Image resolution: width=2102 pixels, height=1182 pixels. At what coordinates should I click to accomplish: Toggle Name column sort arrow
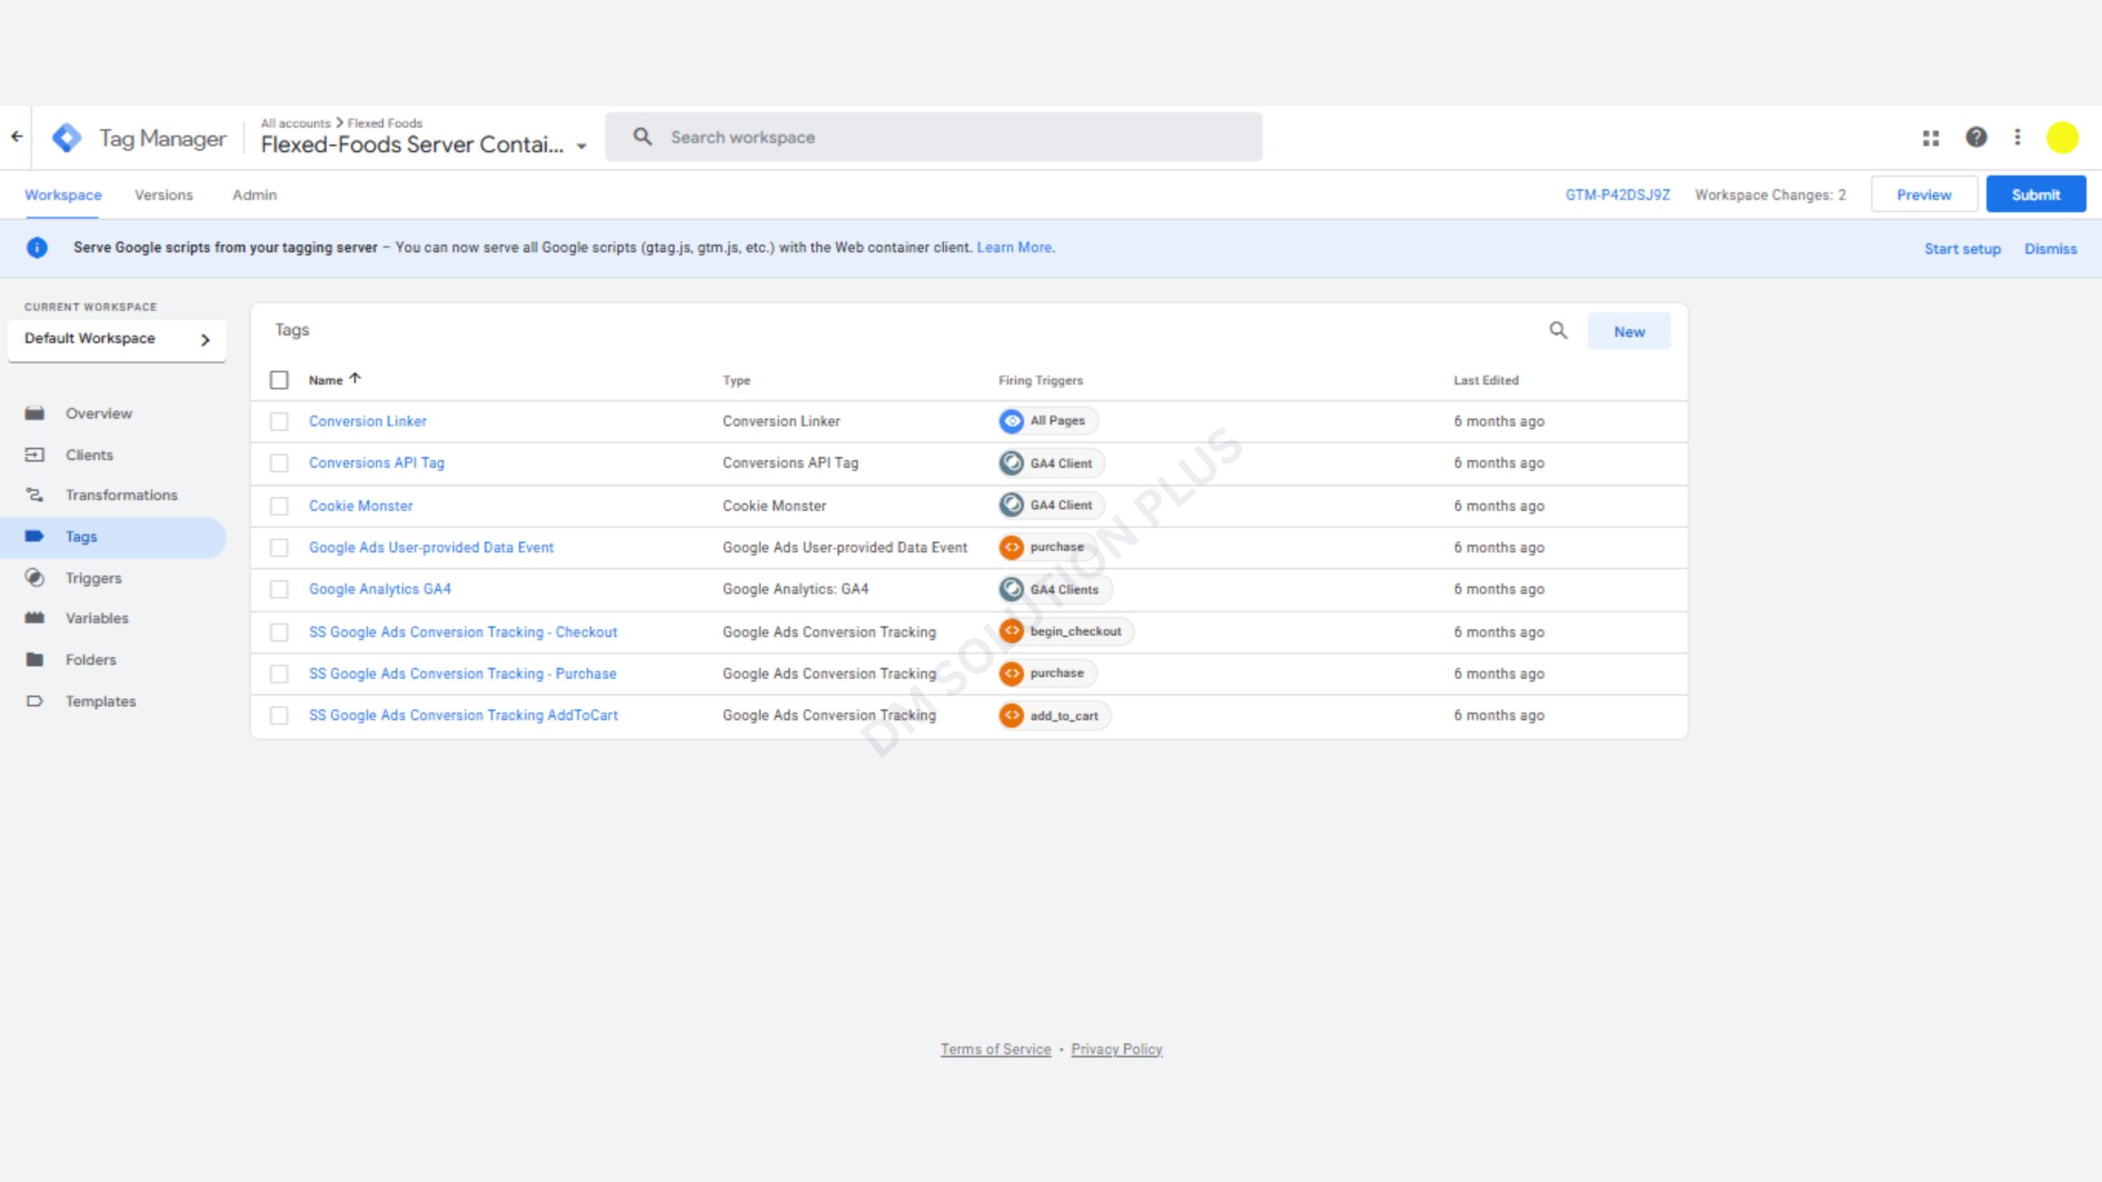point(355,378)
